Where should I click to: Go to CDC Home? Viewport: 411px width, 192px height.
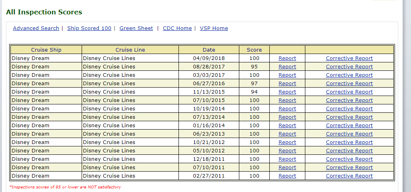tap(177, 28)
